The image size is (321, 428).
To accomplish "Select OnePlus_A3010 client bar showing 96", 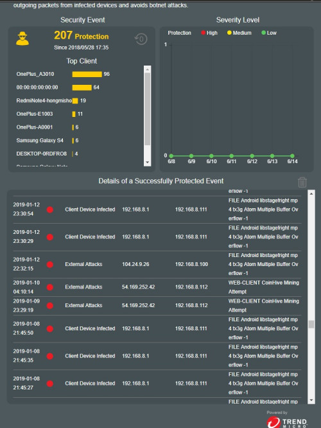I will point(87,75).
